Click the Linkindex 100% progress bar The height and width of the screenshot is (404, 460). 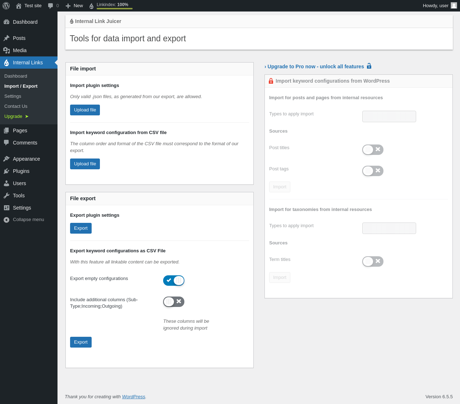tap(115, 9)
